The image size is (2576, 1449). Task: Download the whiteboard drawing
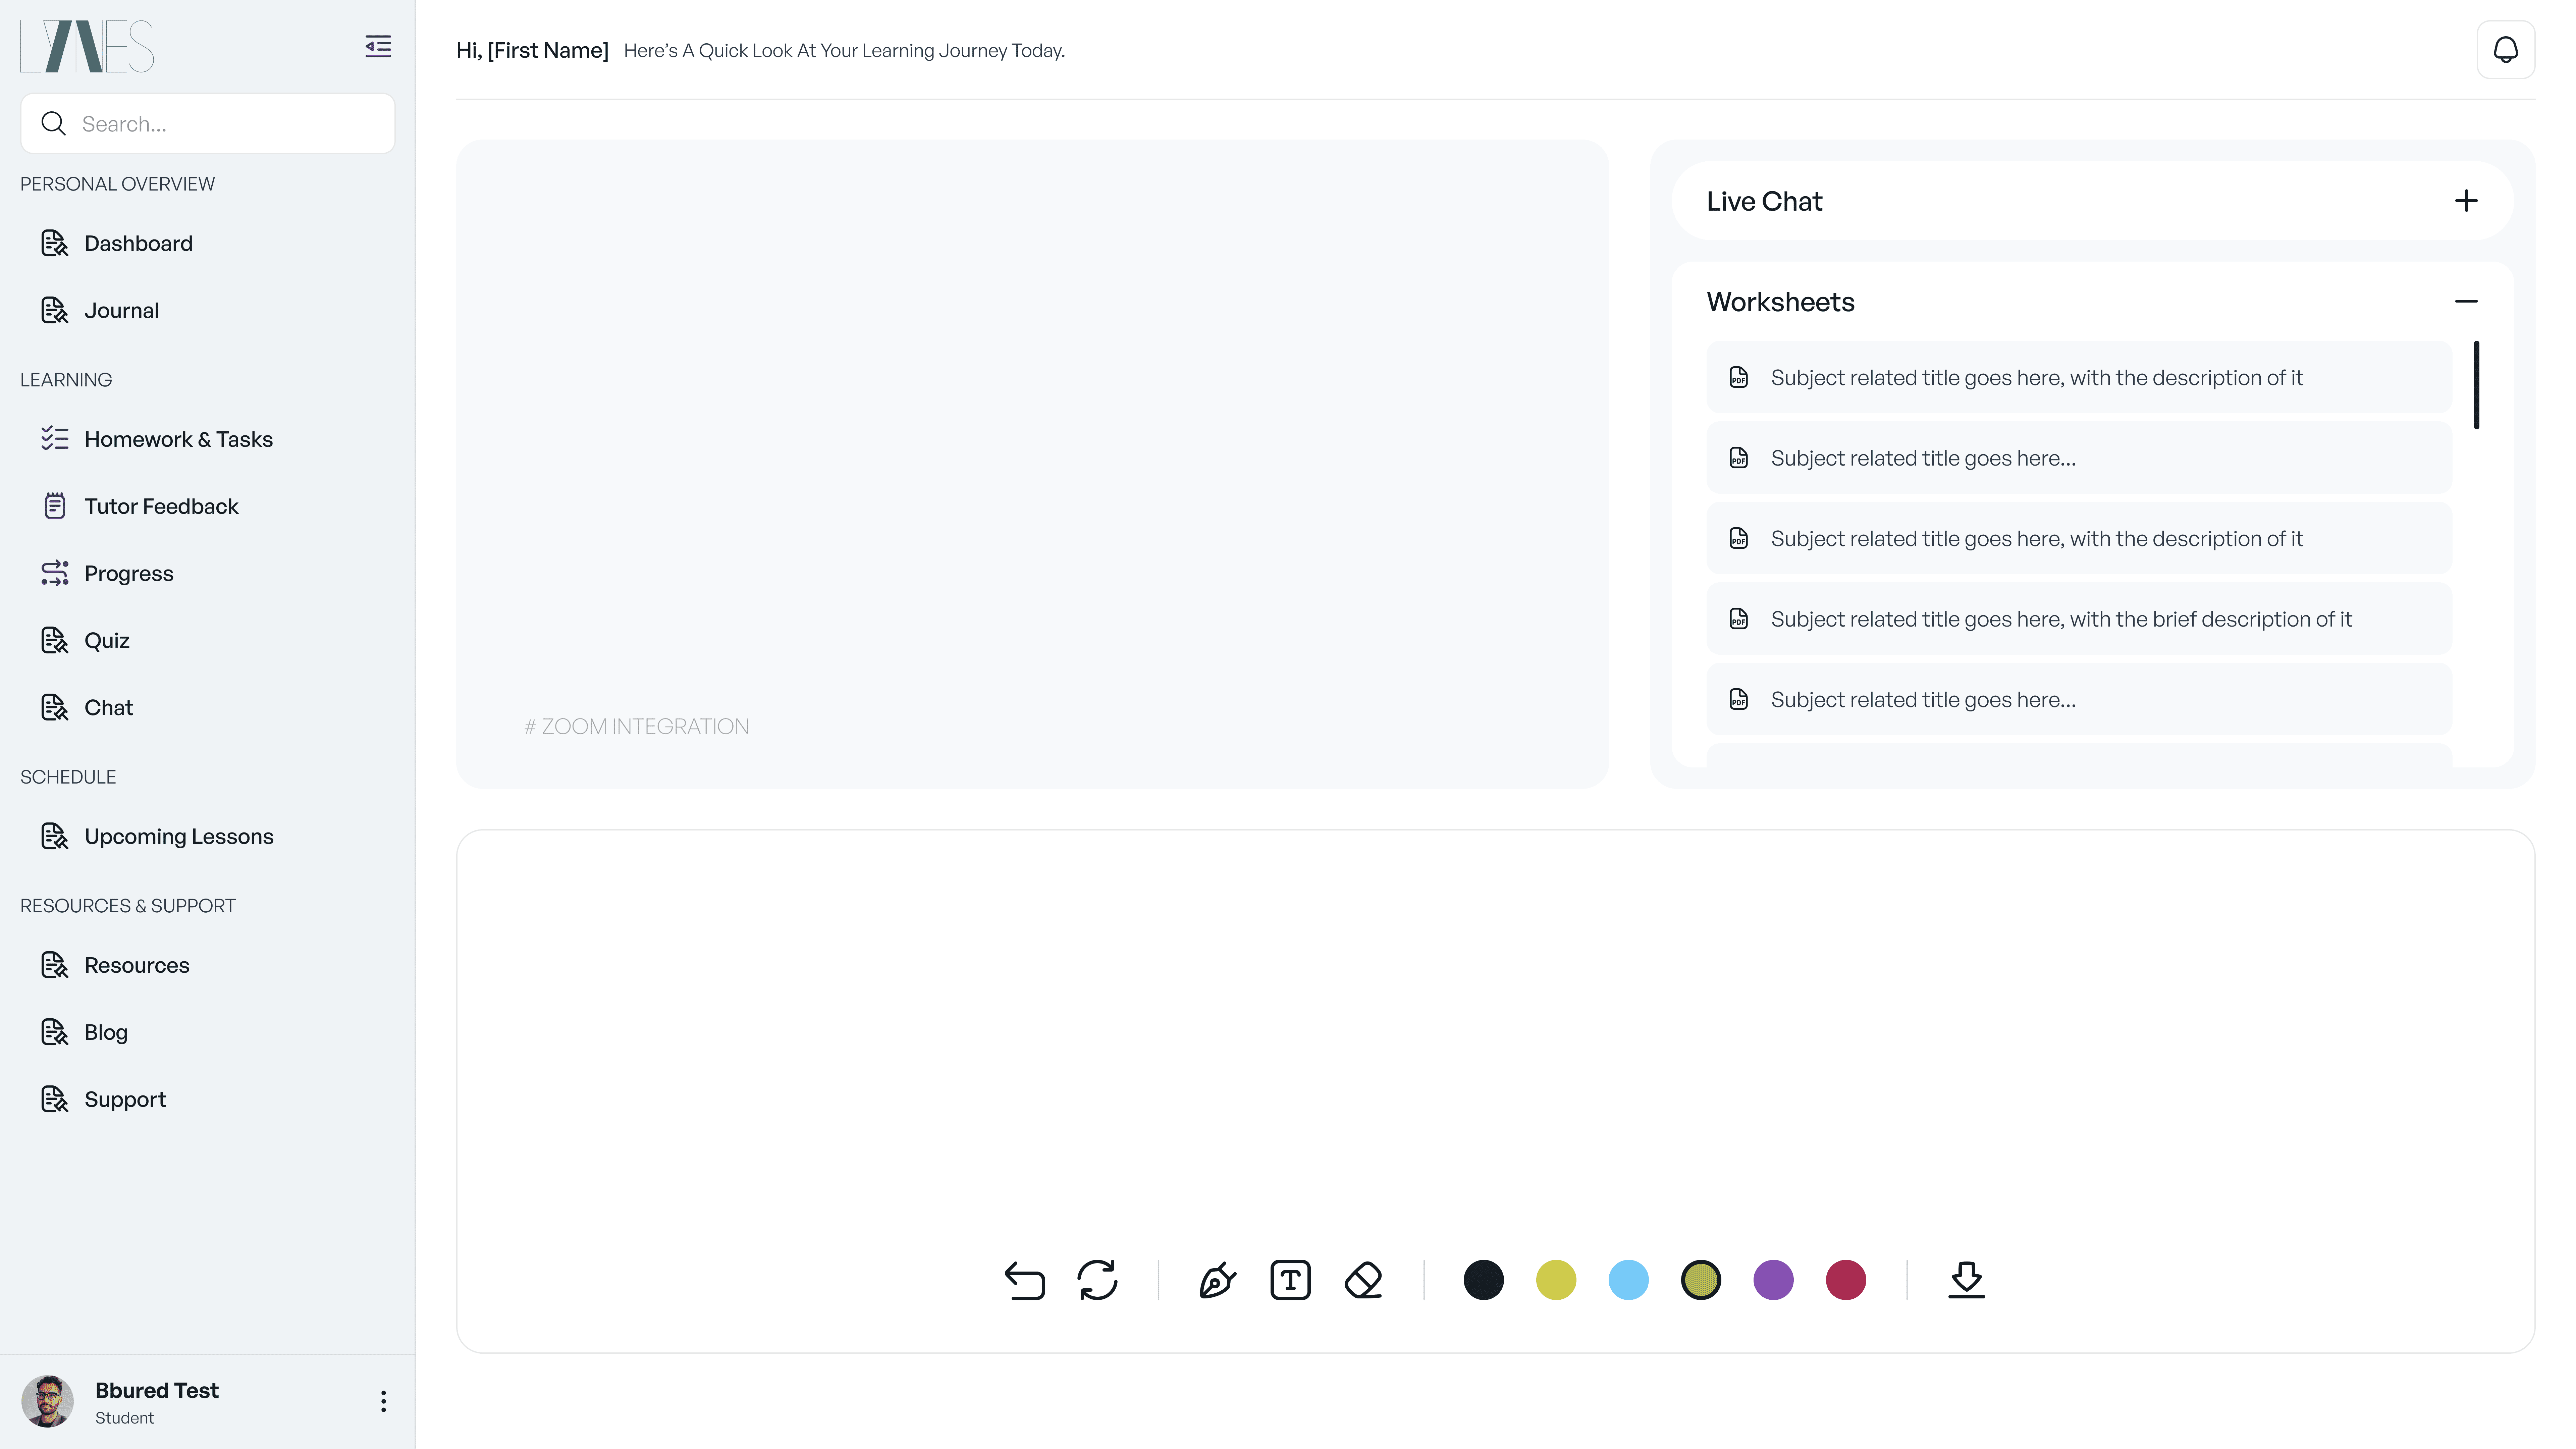coord(1966,1280)
